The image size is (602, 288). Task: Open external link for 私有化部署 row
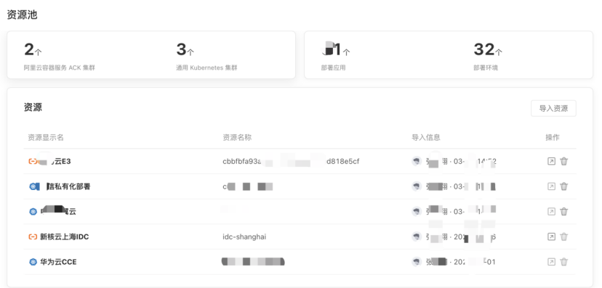tap(551, 186)
